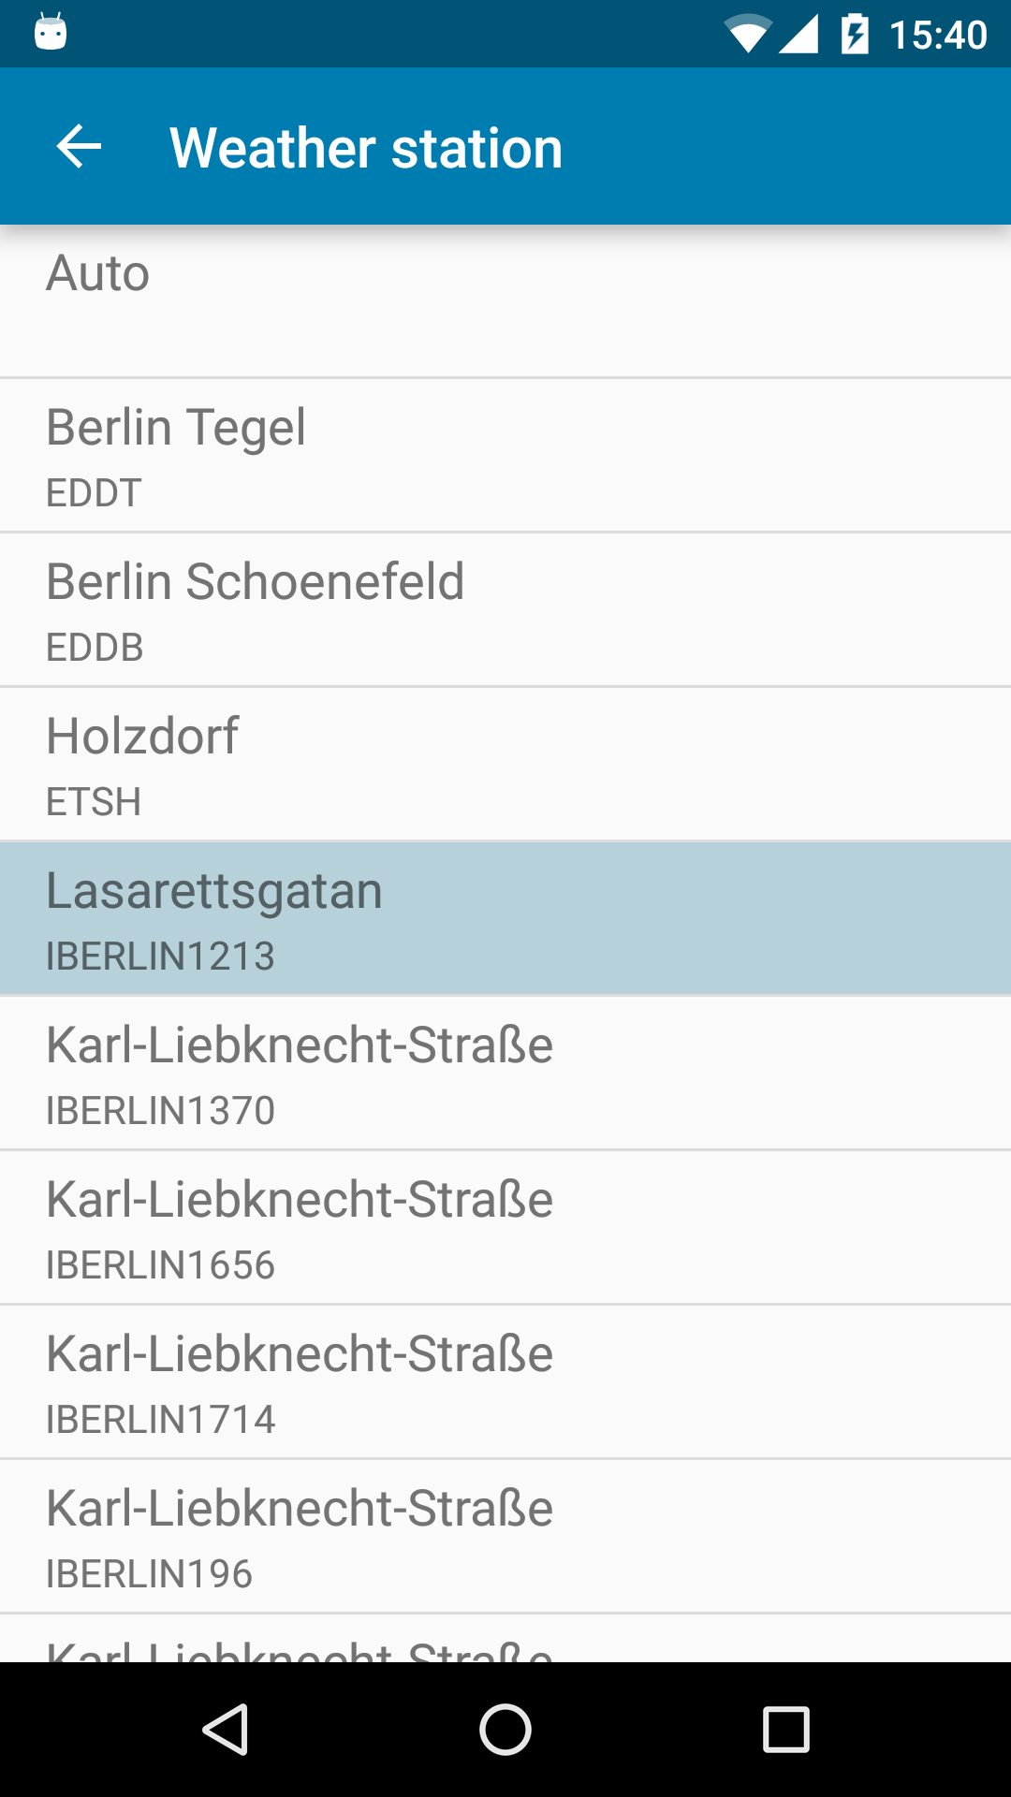
Task: Select highlighted Lasarettsgatan IBERLIN1213 station
Action: pyautogui.click(x=505, y=919)
